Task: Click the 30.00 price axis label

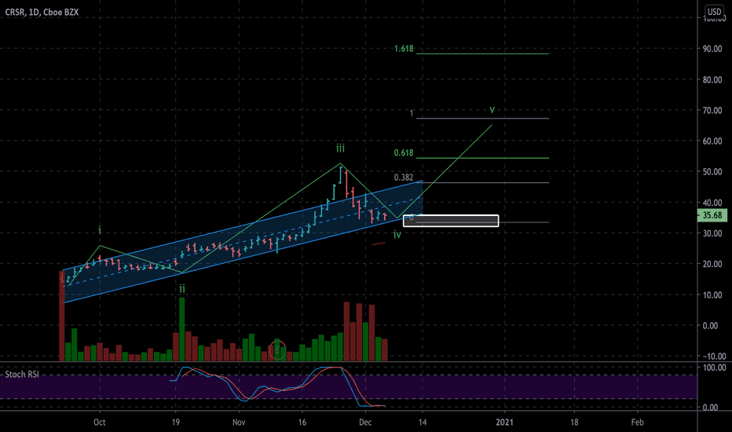Action: pyautogui.click(x=712, y=233)
